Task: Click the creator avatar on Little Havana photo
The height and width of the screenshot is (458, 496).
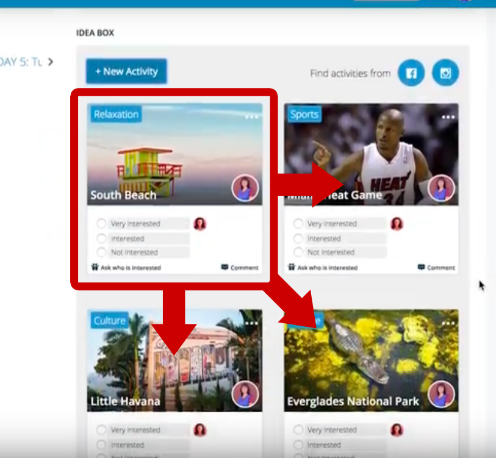Action: (x=245, y=395)
